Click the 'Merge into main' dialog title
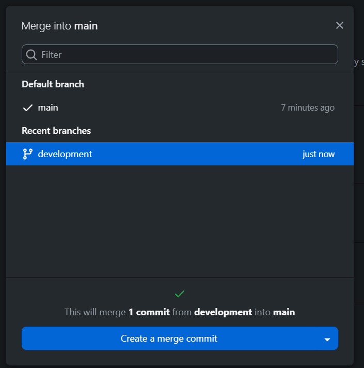Screen dimensions: 364x368 point(59,26)
